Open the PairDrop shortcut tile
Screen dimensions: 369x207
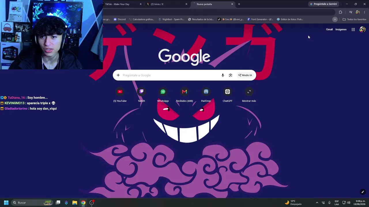(x=206, y=95)
